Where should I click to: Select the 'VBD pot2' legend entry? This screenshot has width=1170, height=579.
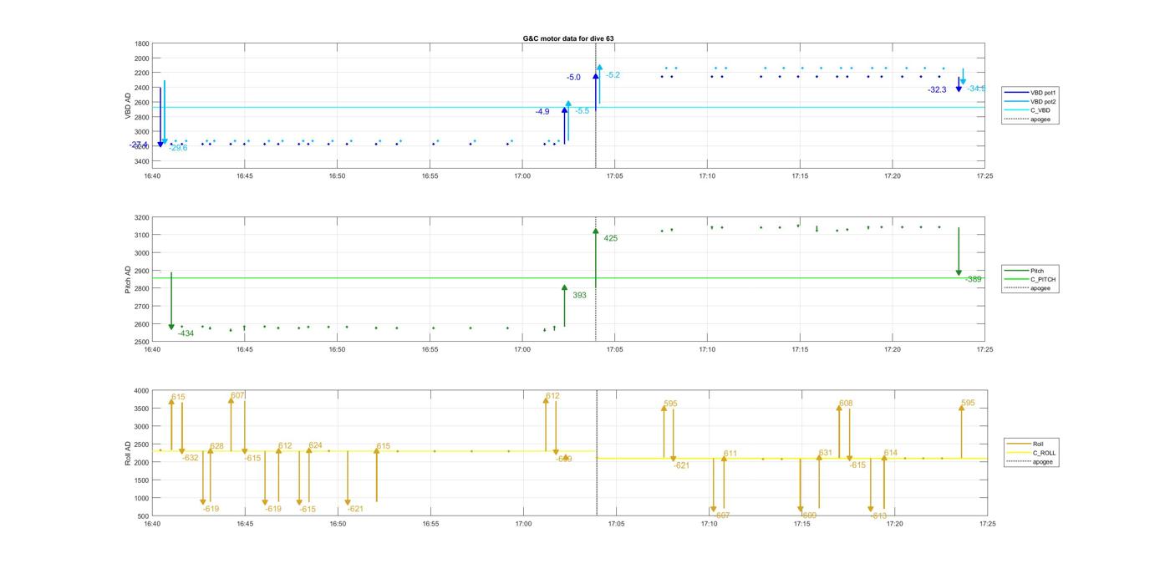[x=1030, y=101]
